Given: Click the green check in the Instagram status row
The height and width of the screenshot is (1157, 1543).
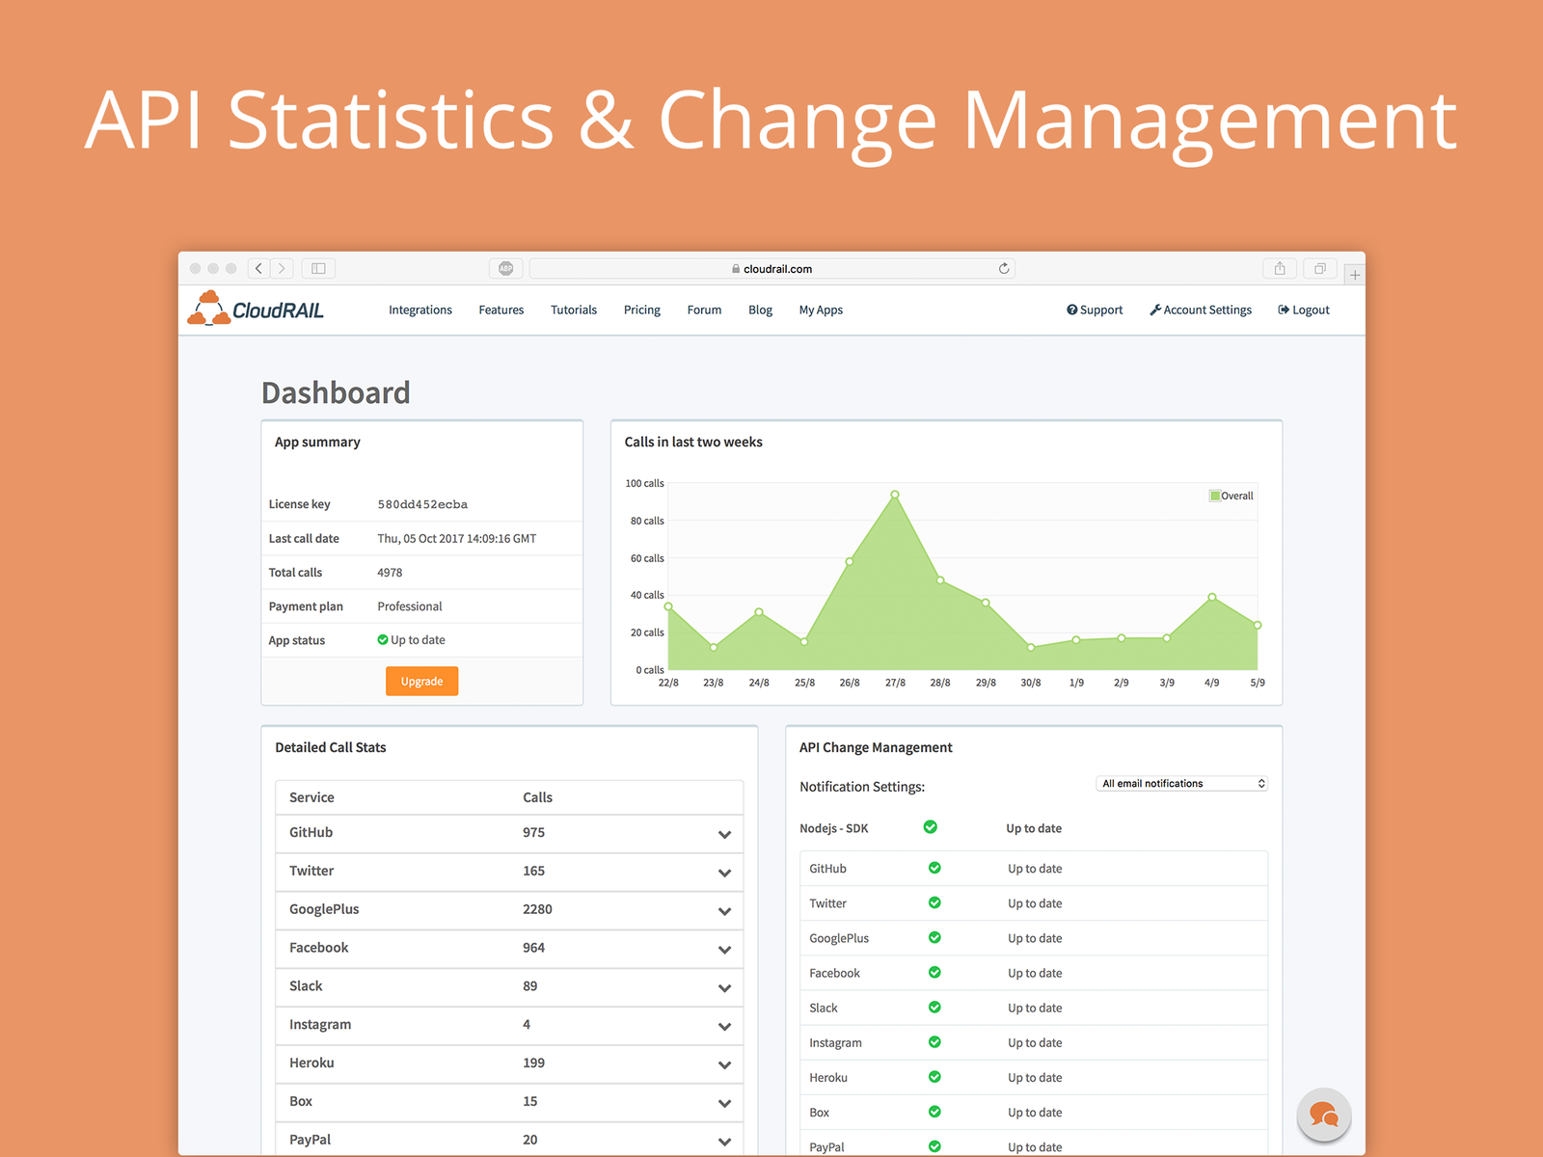Looking at the screenshot, I should 934,1041.
